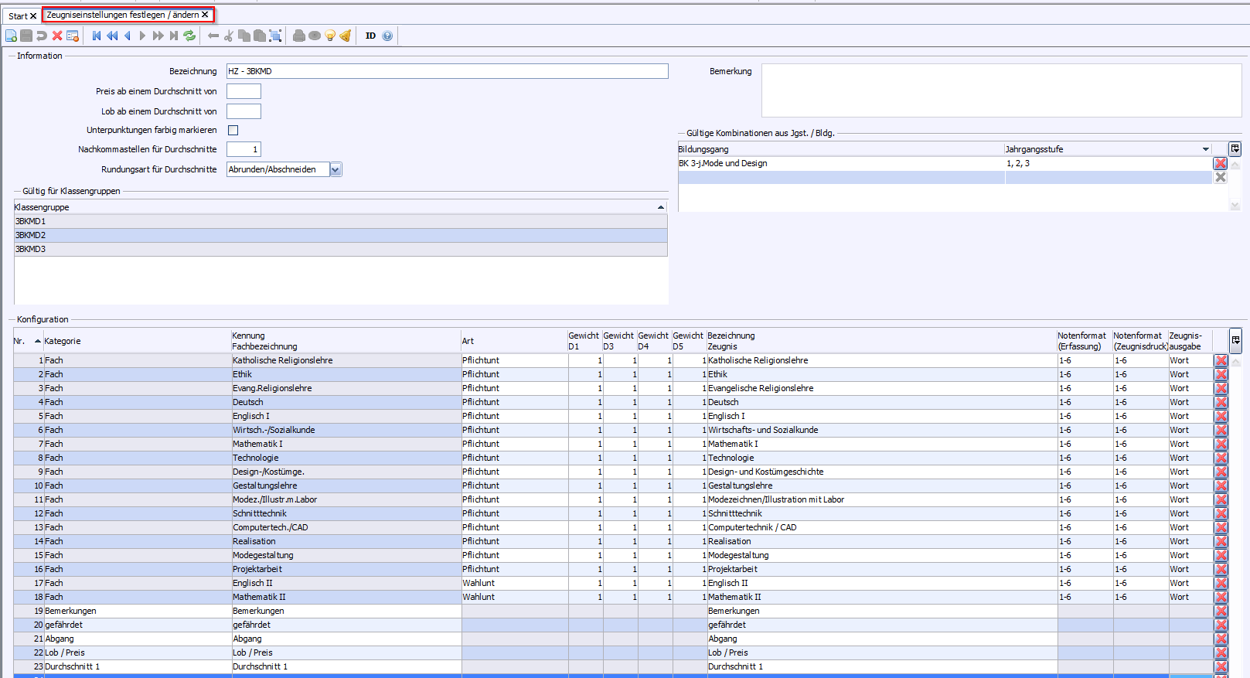Select the 3BKMD2 class group row
This screenshot has width=1250, height=678.
point(340,235)
